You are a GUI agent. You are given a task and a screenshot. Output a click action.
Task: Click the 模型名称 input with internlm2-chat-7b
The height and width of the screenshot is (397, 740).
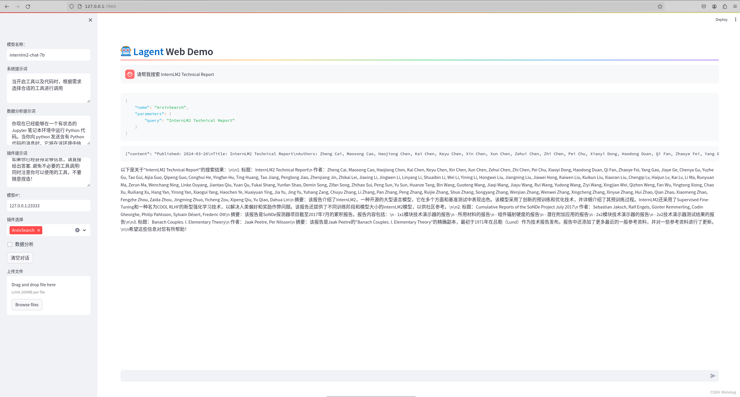pos(49,55)
